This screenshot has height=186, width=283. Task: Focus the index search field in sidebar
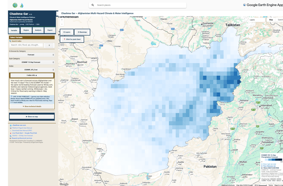pos(27,45)
